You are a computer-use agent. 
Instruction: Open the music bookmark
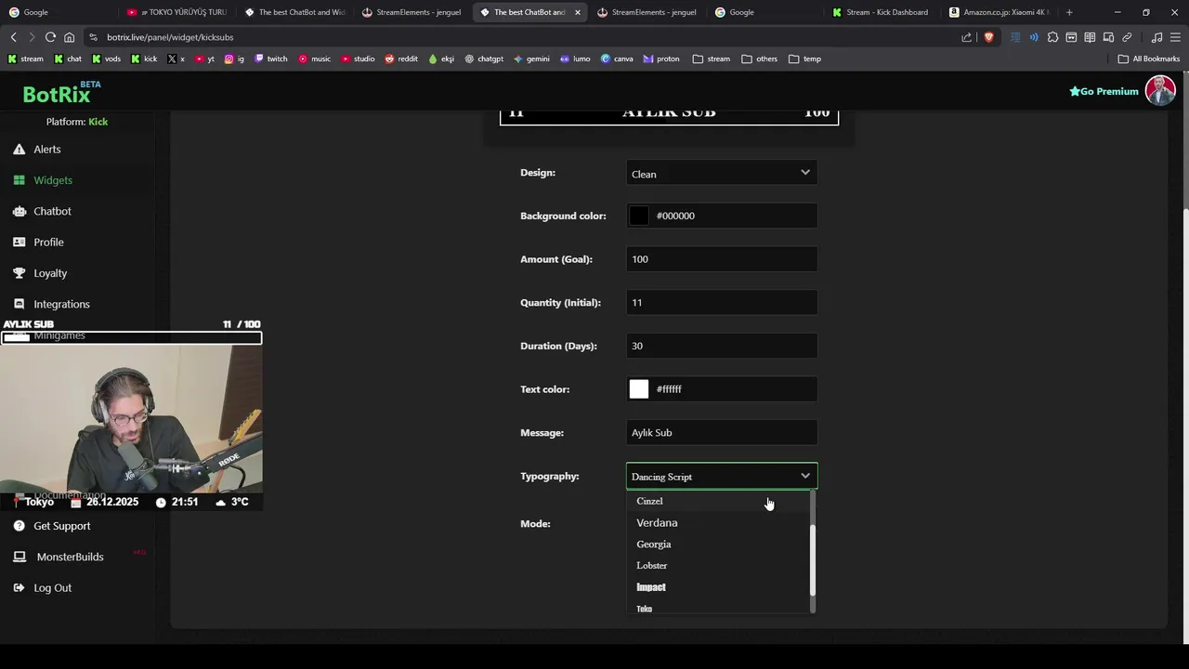[x=314, y=59]
